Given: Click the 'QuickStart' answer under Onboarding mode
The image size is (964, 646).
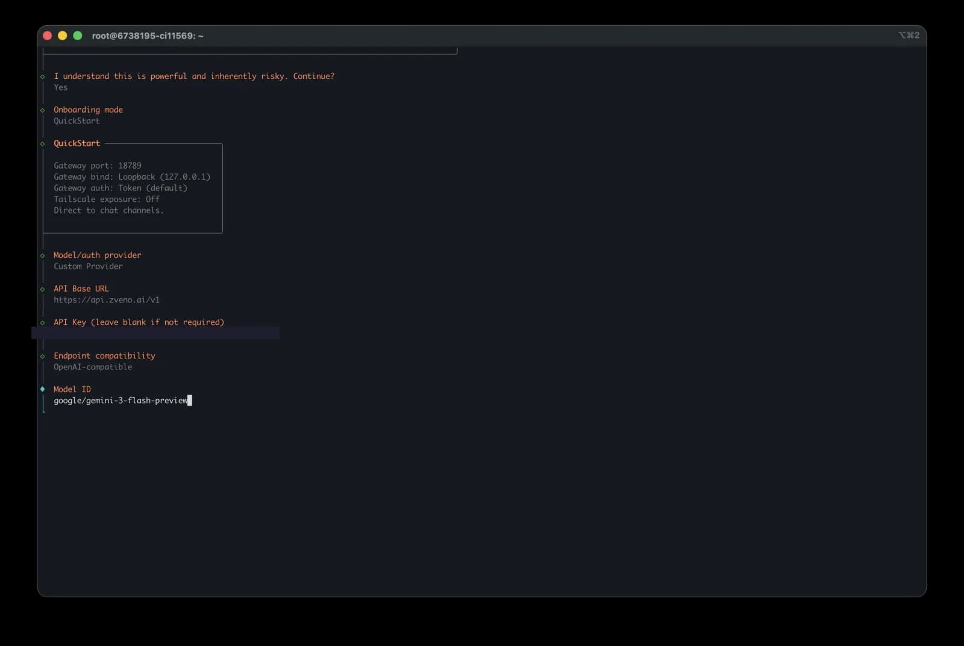Looking at the screenshot, I should click(77, 121).
